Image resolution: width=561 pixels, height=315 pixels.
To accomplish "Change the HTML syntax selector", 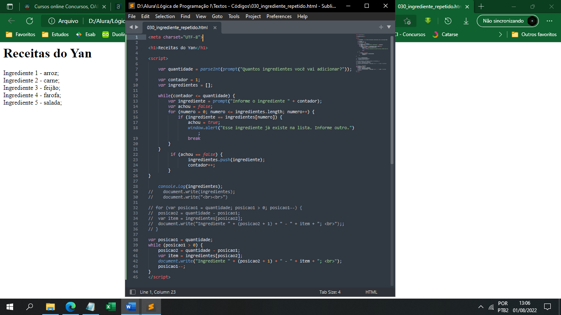I will pyautogui.click(x=371, y=292).
